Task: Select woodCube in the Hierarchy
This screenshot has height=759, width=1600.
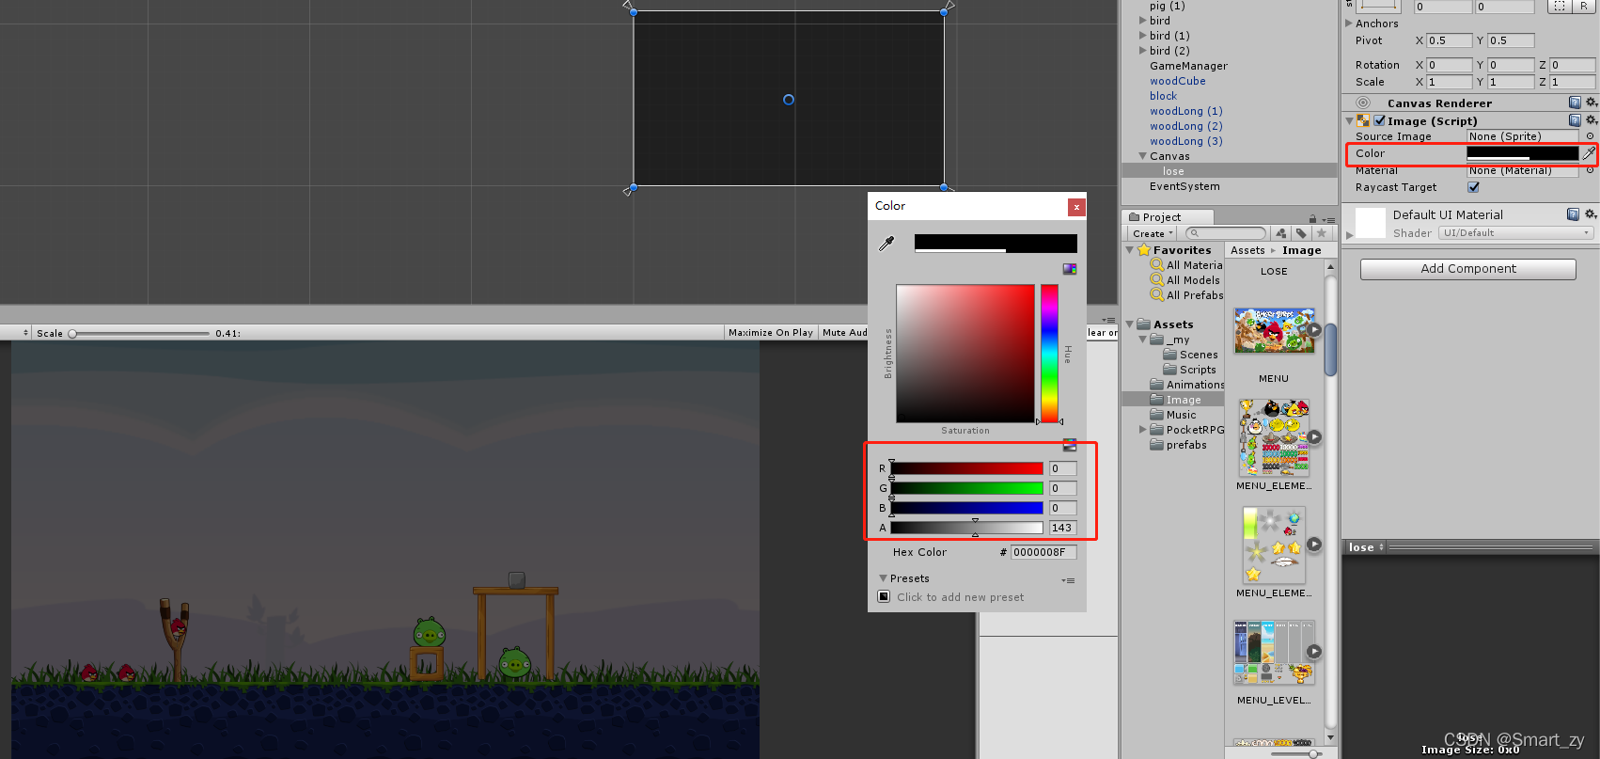Action: 1177,81
